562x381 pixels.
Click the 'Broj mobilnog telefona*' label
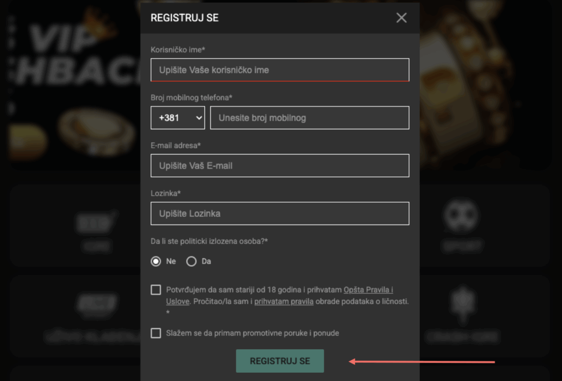point(192,98)
